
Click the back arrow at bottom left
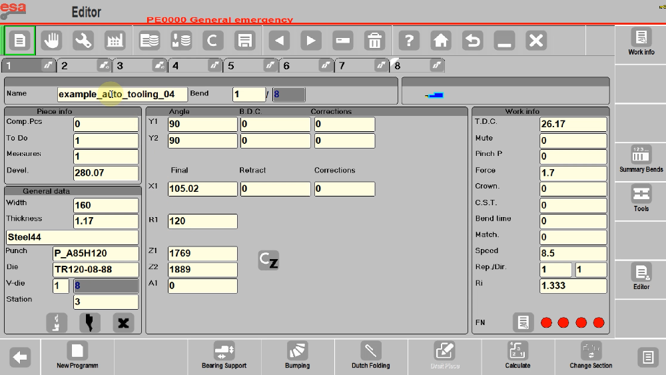pyautogui.click(x=20, y=357)
